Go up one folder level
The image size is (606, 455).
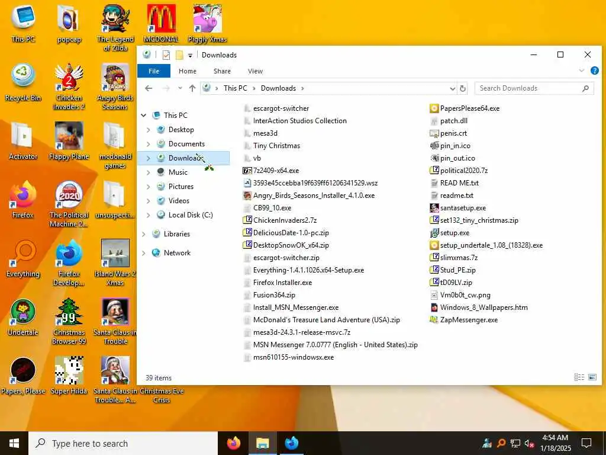[x=192, y=88]
